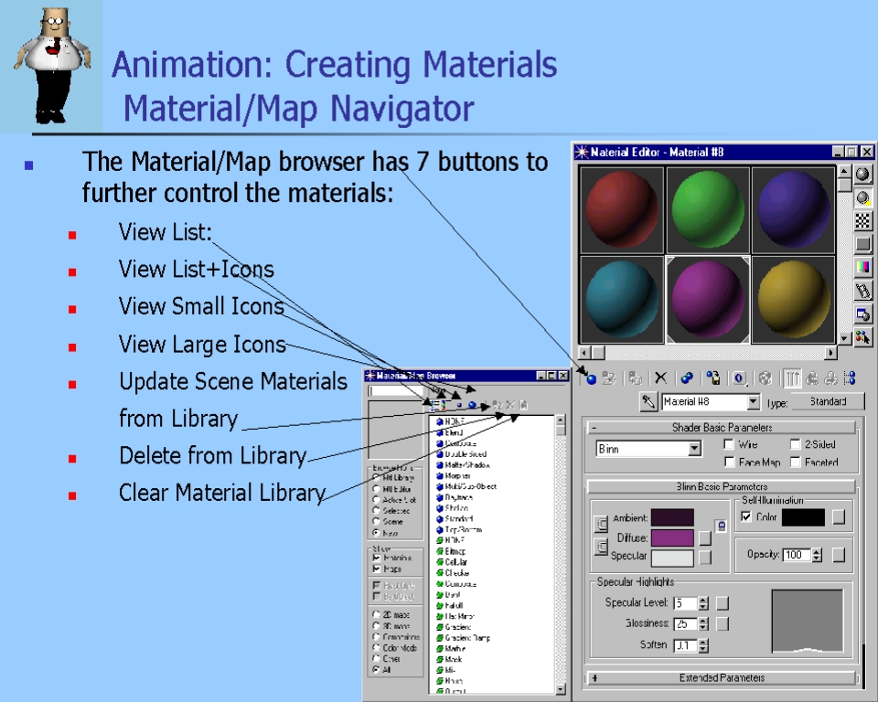Enable the Wire checkbox
This screenshot has height=702, width=878.
729,444
